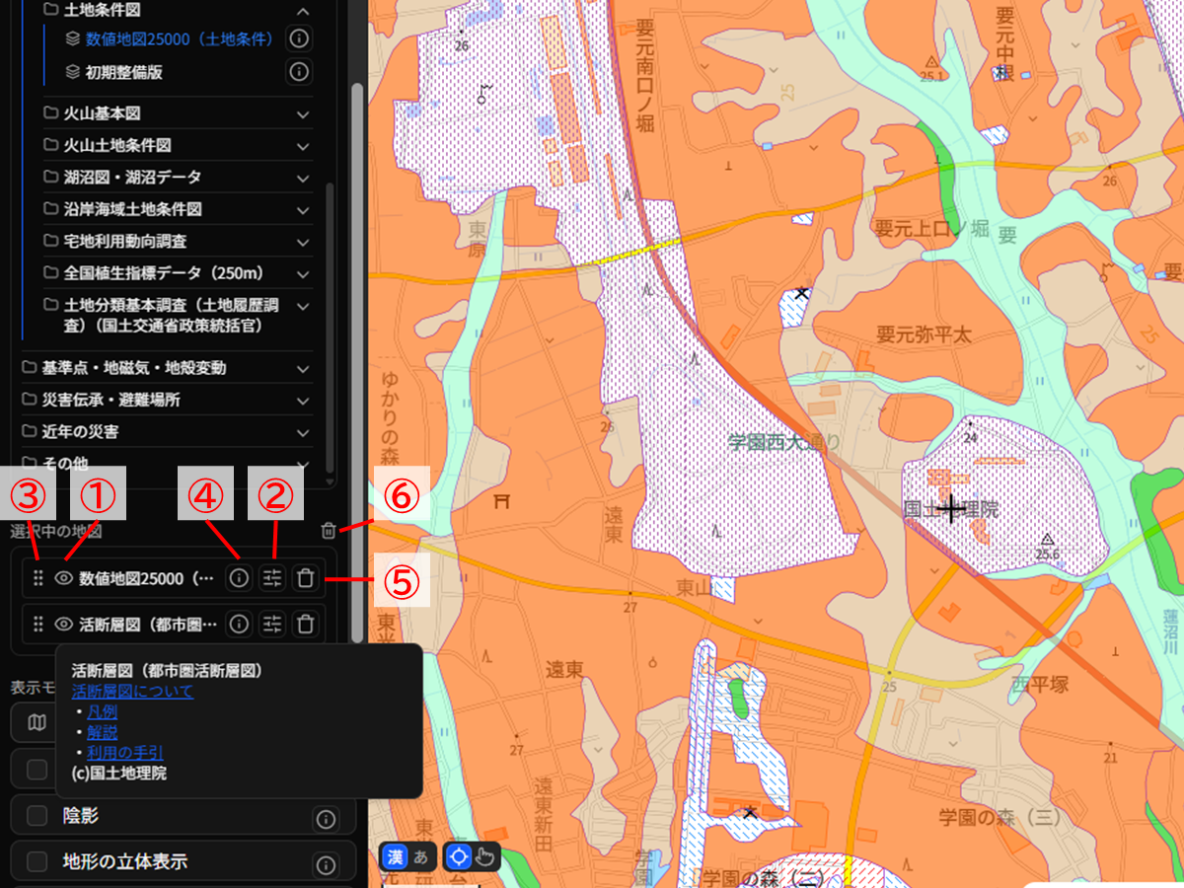Open info for 数値地図25000（土地条件） in layer tree
Image resolution: width=1184 pixels, height=888 pixels.
[x=299, y=38]
